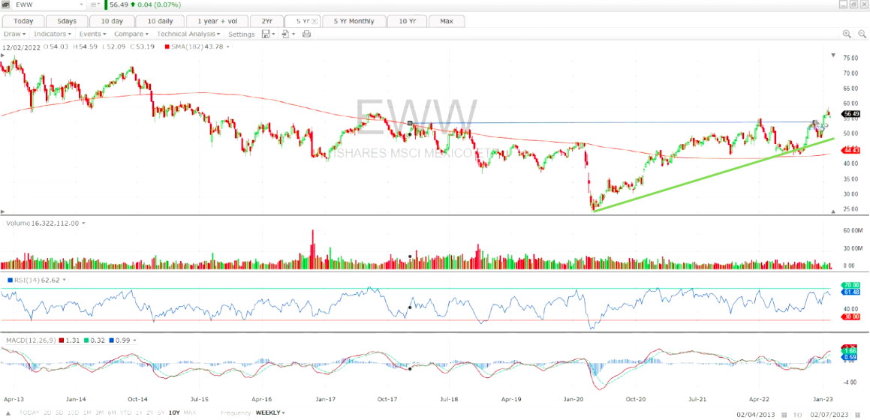Change the Frequency WEEKLY dropdown

coord(270,412)
